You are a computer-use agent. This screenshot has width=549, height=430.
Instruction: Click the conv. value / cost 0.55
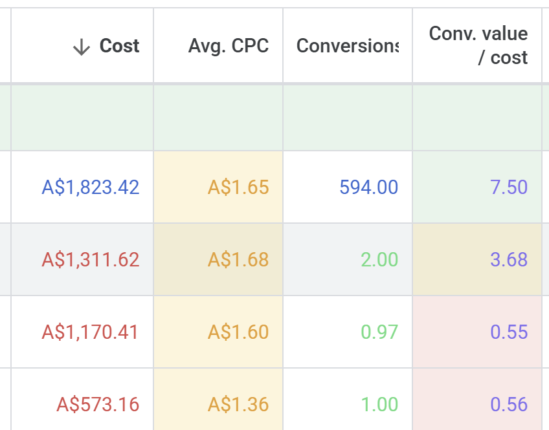(509, 332)
